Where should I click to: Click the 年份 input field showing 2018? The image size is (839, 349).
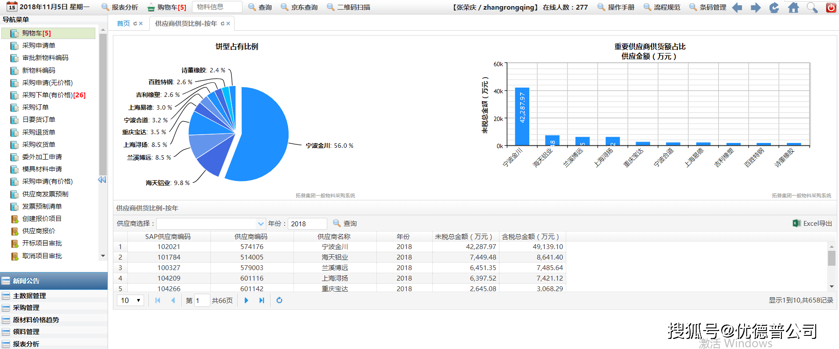[x=307, y=224]
